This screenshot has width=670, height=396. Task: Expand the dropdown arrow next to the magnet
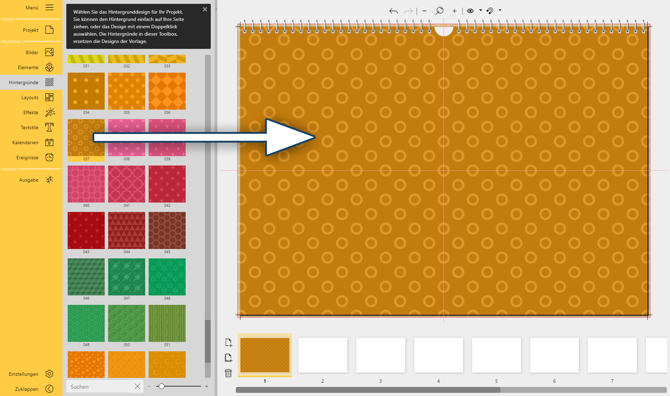(x=500, y=10)
